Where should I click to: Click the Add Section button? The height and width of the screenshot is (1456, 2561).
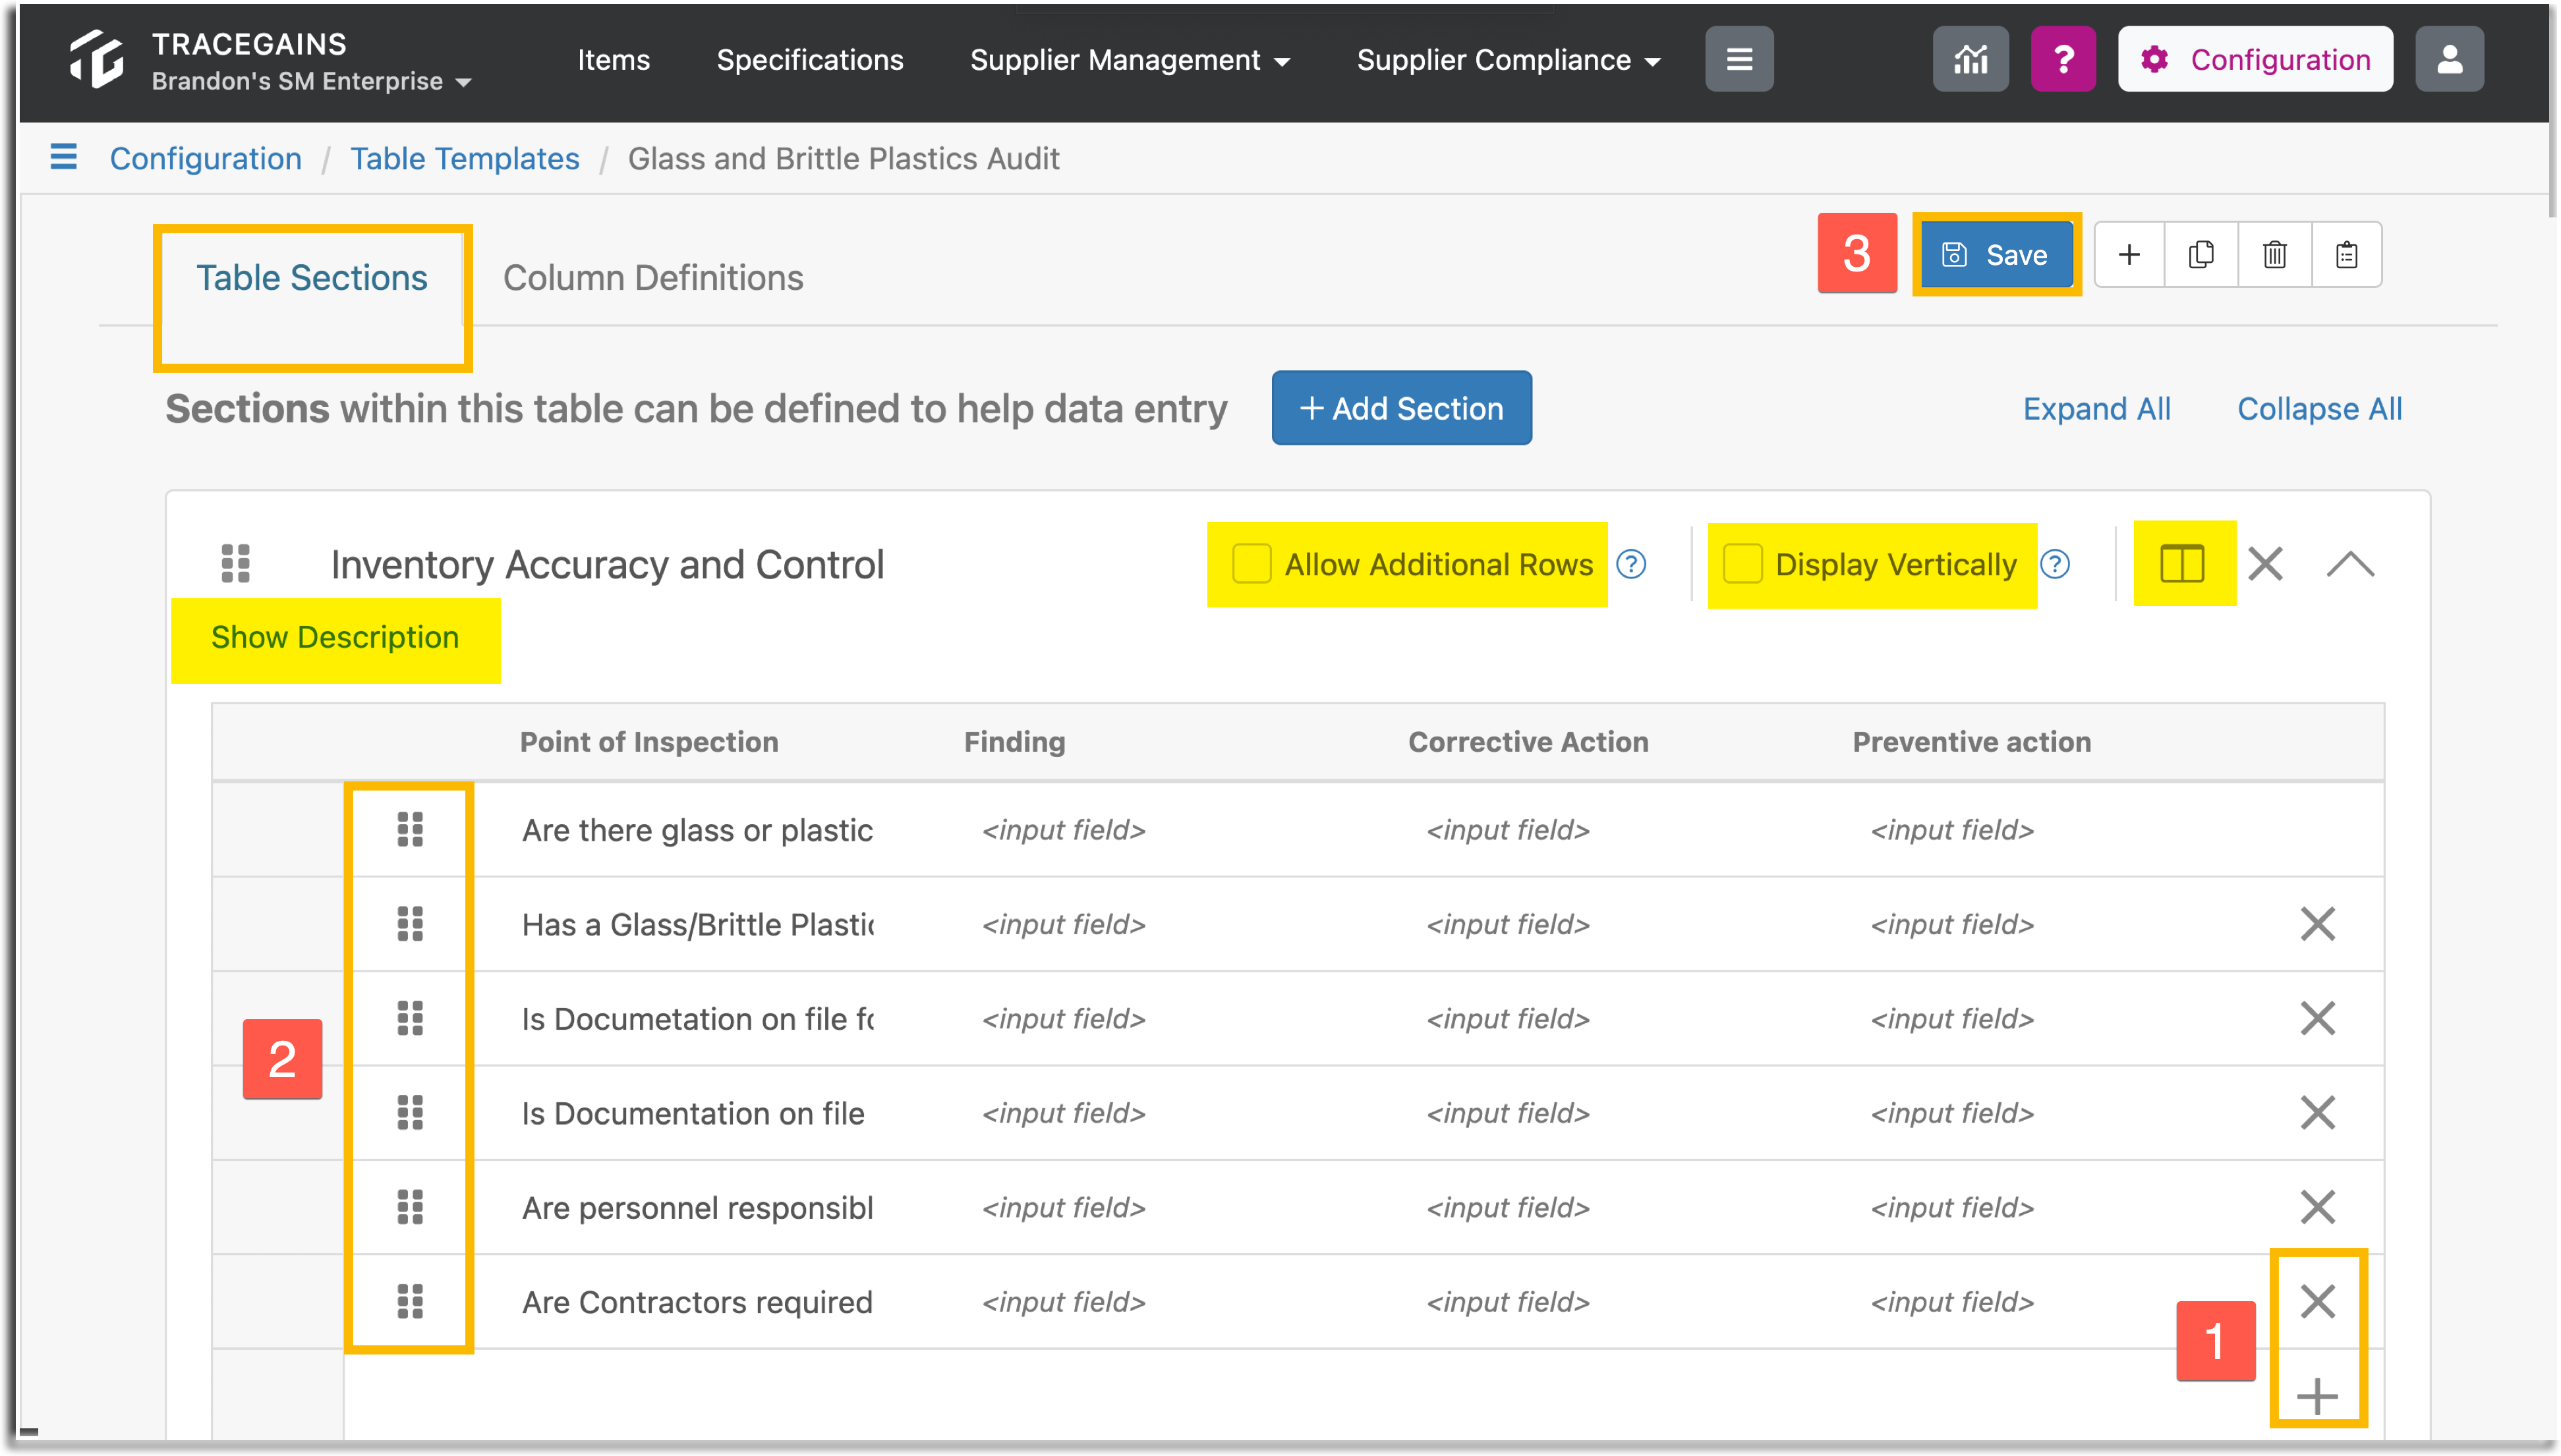click(1401, 409)
